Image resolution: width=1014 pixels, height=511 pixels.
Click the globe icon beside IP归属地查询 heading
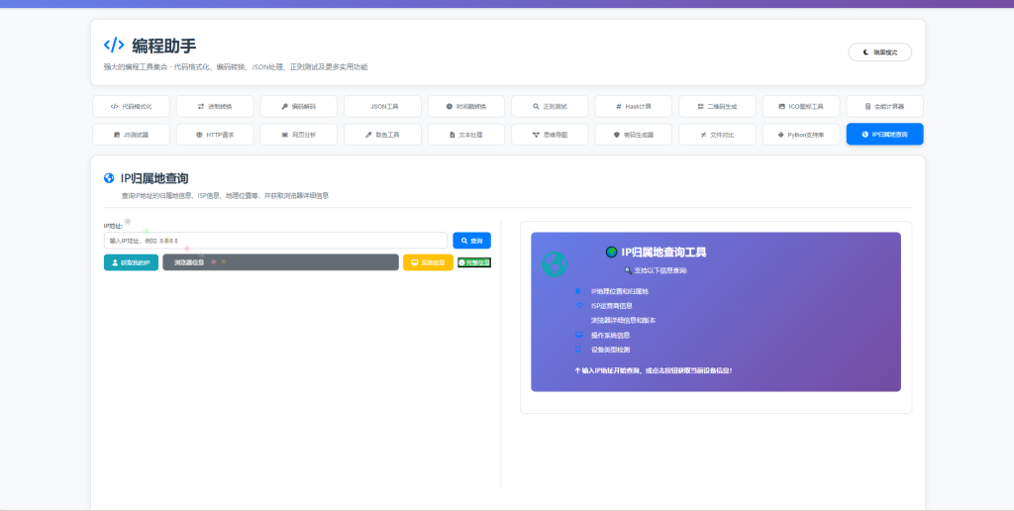coord(109,178)
